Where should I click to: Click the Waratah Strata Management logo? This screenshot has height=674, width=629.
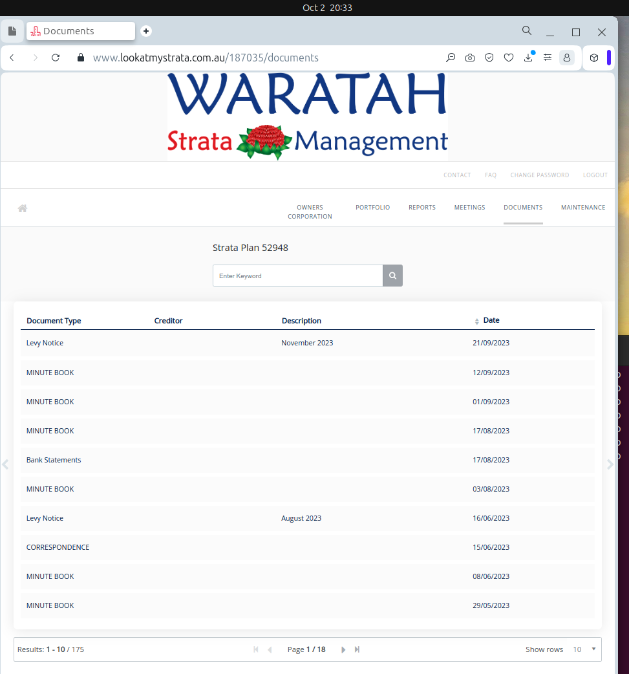[308, 116]
